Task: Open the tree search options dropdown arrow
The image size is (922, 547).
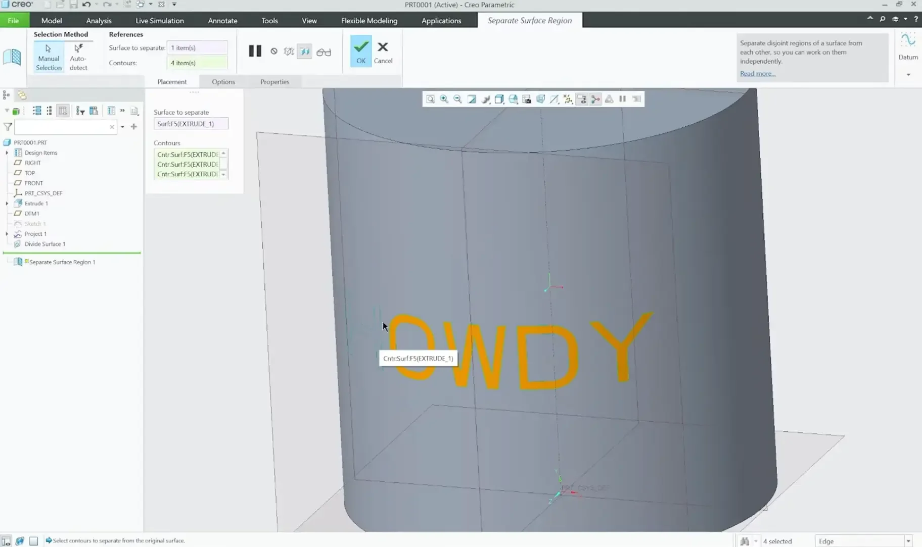Action: tap(122, 127)
